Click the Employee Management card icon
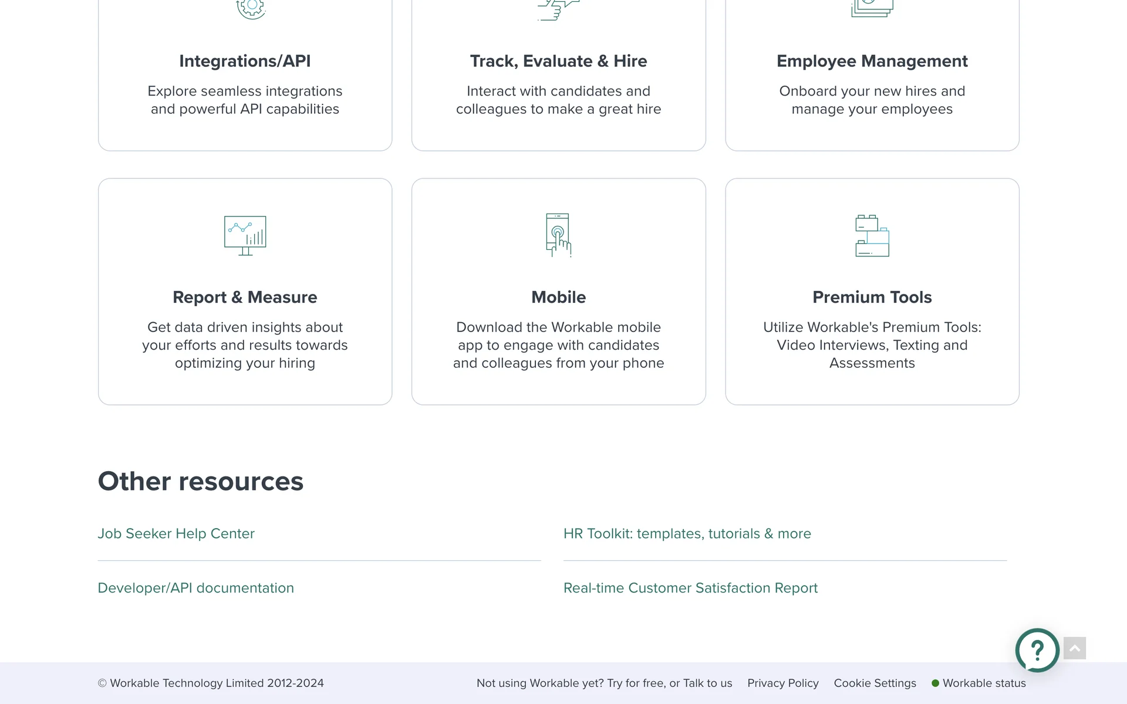 872,8
